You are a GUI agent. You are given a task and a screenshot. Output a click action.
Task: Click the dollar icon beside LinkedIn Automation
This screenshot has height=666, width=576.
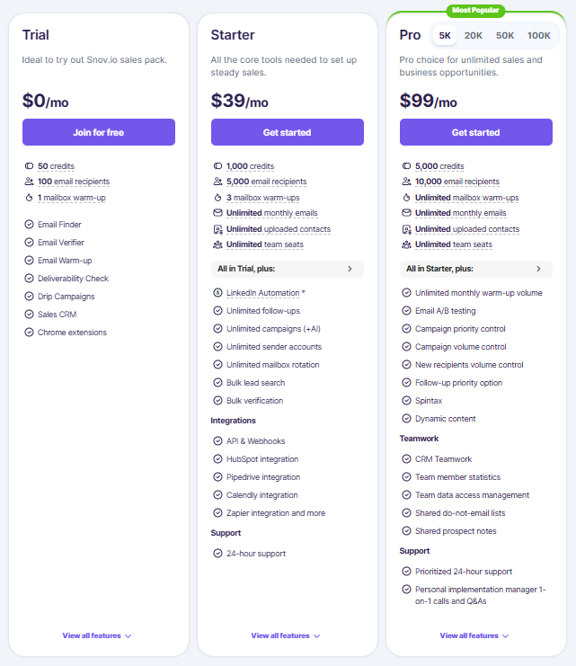pyautogui.click(x=217, y=293)
